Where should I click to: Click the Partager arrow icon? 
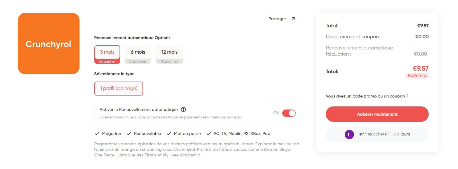click(x=293, y=19)
